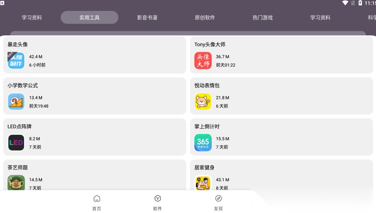Image resolution: width=376 pixels, height=213 pixels.
Task: Tap the 小学数学公式 13.4 M size label
Action: pyautogui.click(x=36, y=98)
